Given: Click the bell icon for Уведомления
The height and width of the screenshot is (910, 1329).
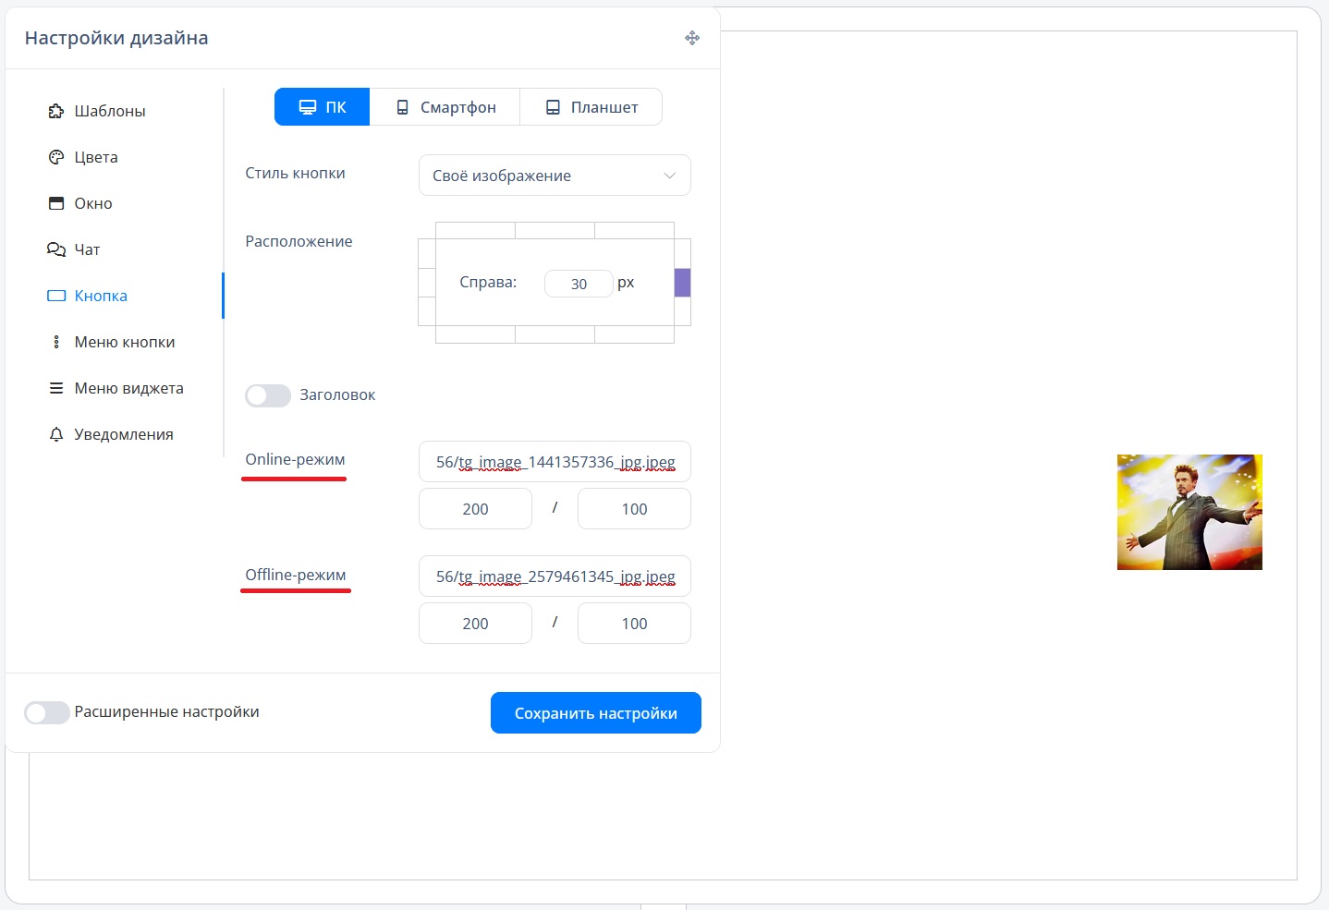Looking at the screenshot, I should [x=55, y=434].
